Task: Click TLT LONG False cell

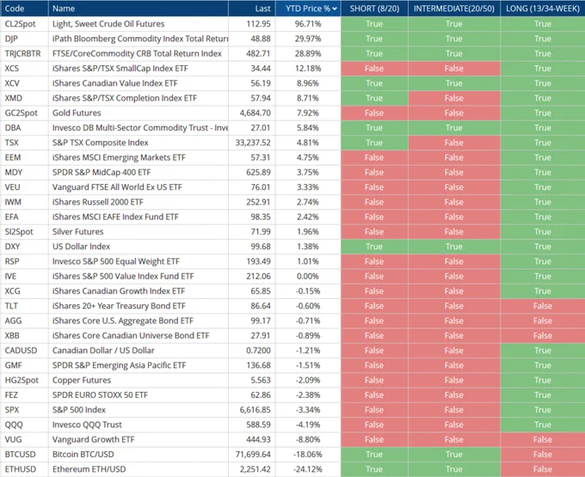Action: [x=543, y=306]
